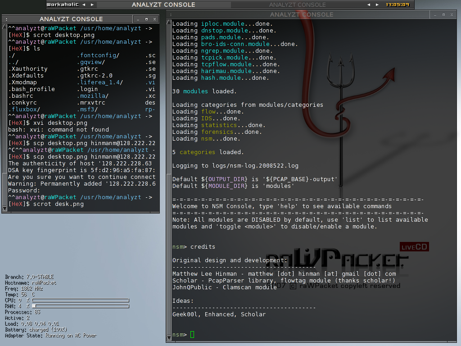Click the '.fluxbox/' directory entry

click(x=24, y=109)
